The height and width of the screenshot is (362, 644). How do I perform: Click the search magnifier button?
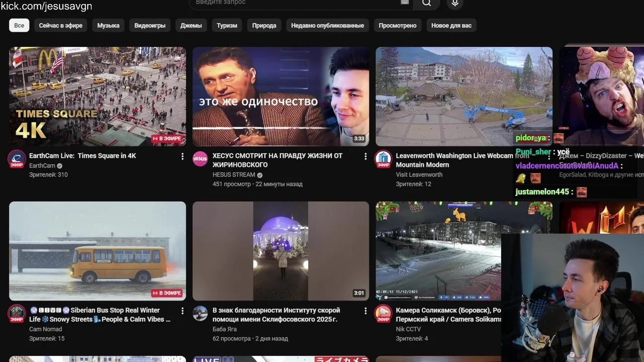(x=426, y=3)
